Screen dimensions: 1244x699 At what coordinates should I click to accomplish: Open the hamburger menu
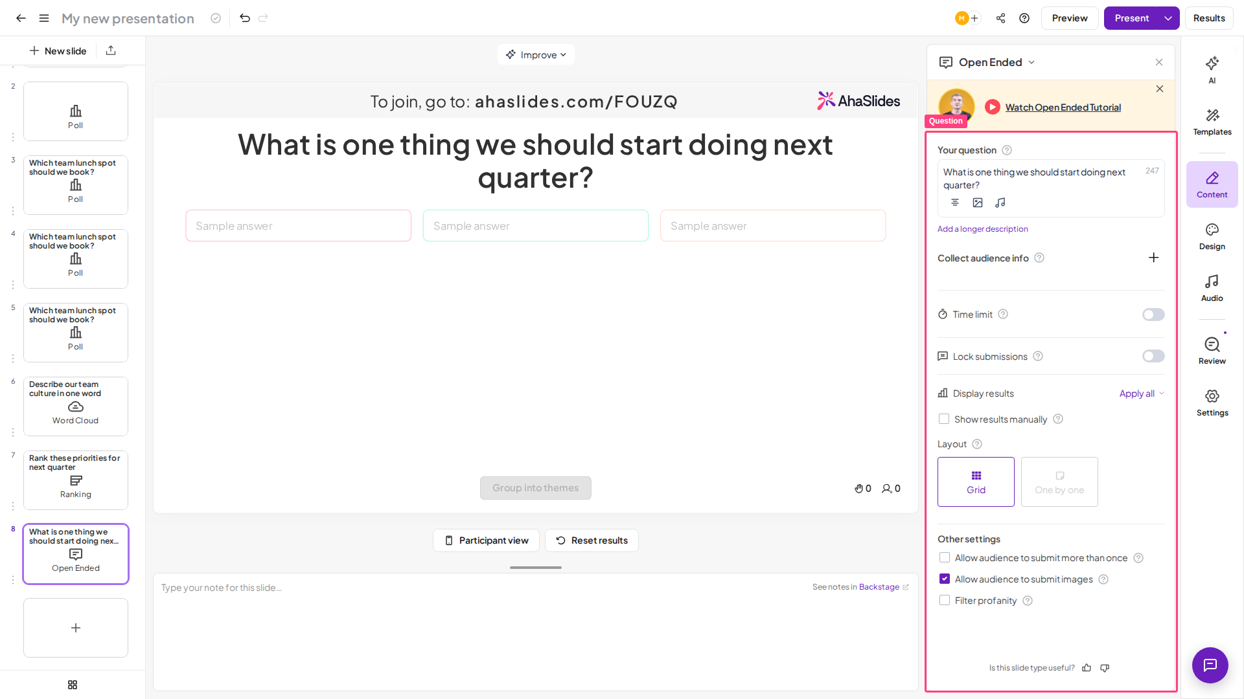[44, 18]
